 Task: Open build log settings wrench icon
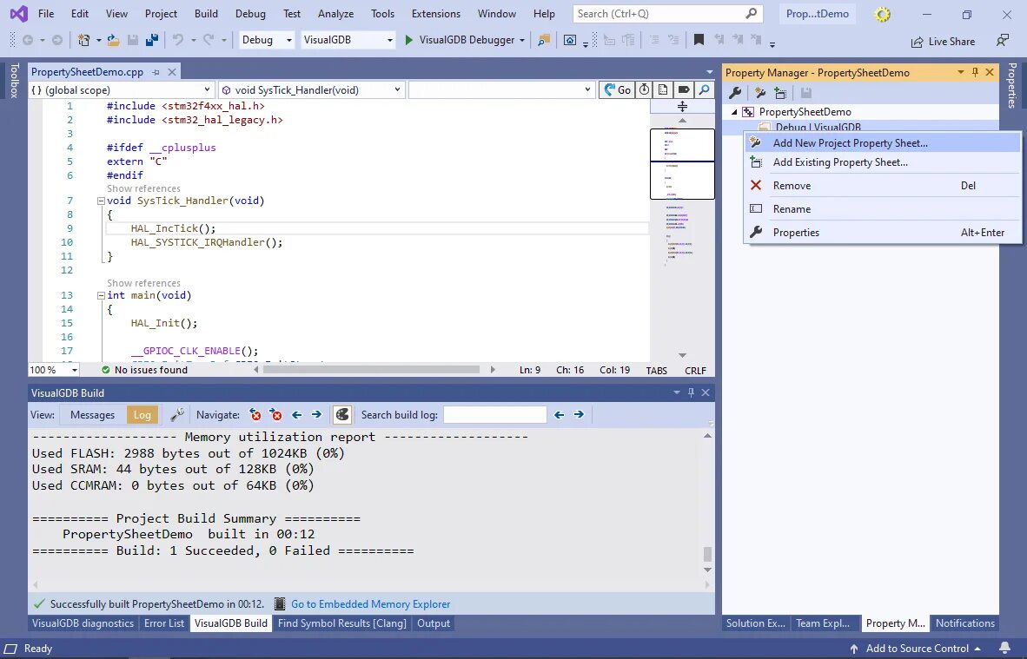pos(177,414)
